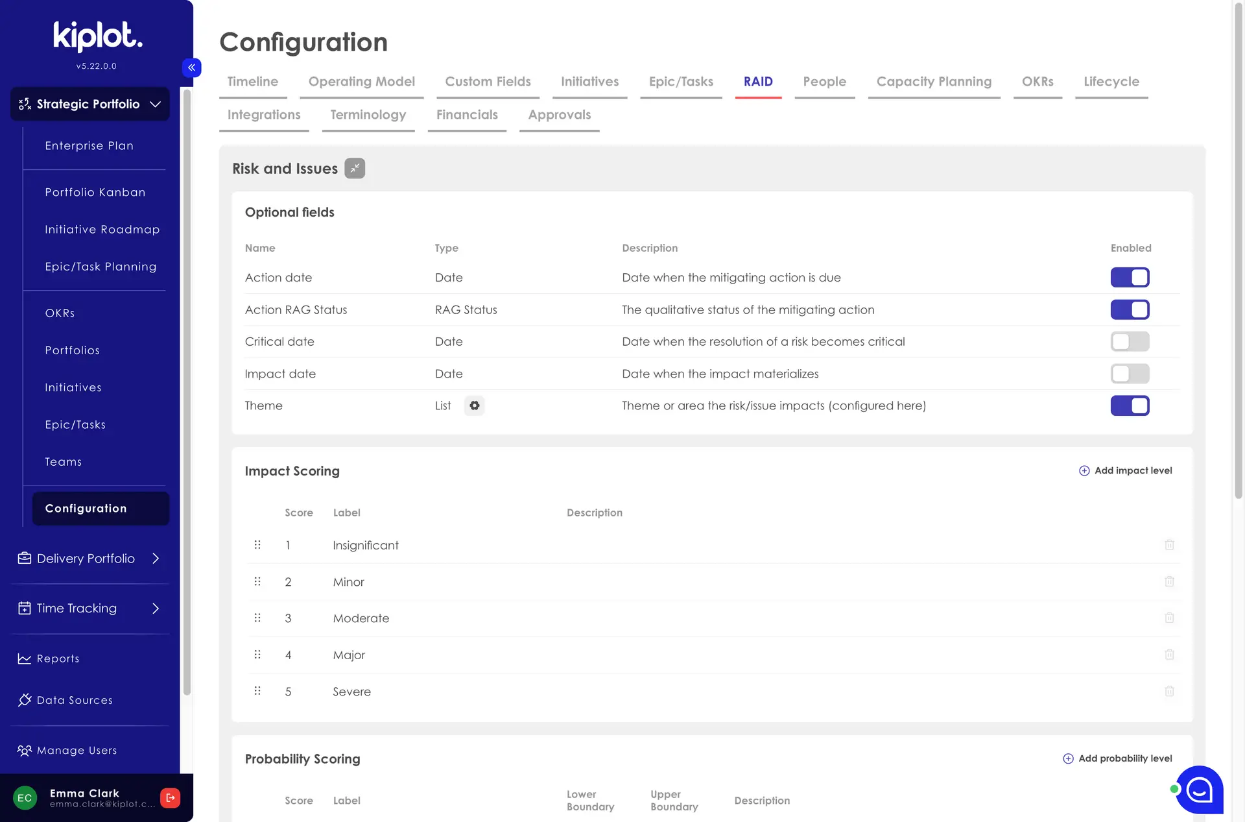1245x822 pixels.
Task: Enable the Critical date field
Action: point(1130,341)
